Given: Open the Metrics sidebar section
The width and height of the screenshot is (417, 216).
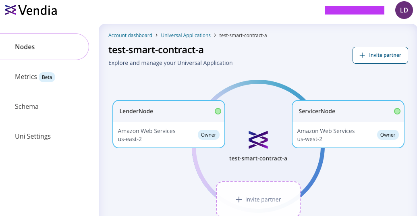Looking at the screenshot, I should tap(35, 77).
